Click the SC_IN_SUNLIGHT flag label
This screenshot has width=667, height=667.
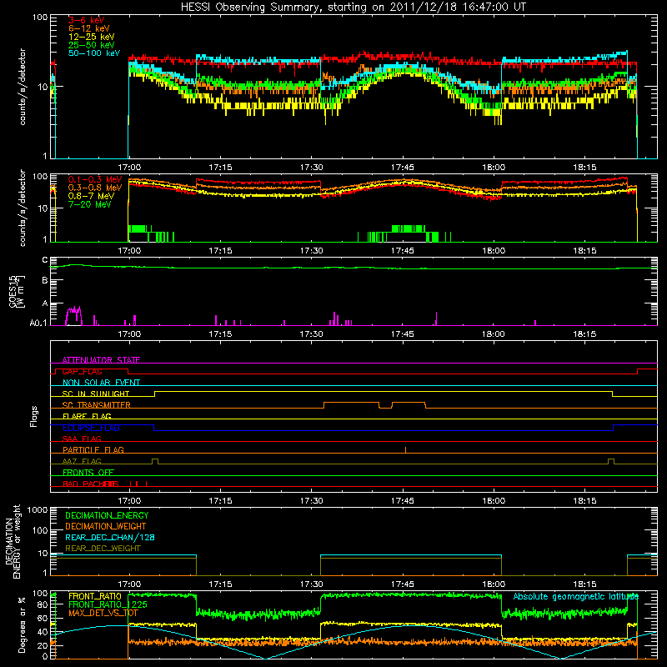[x=96, y=394]
